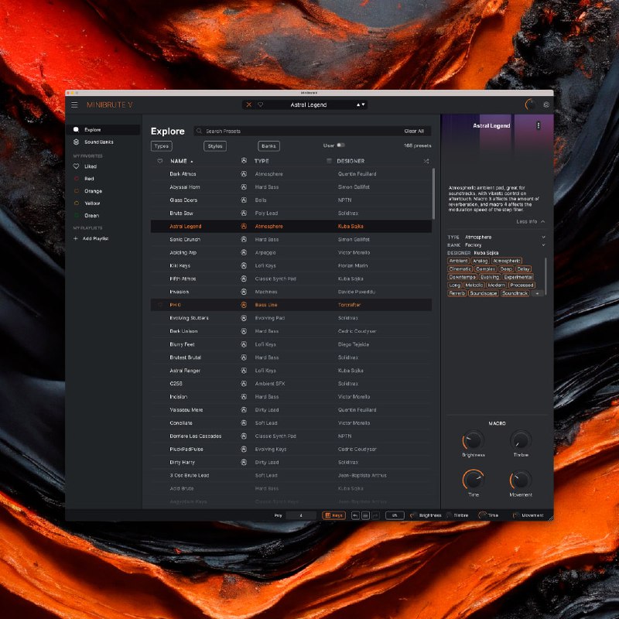Image resolution: width=619 pixels, height=619 pixels.
Task: Click the plus icon beside Add Playlist
Action: (x=75, y=238)
